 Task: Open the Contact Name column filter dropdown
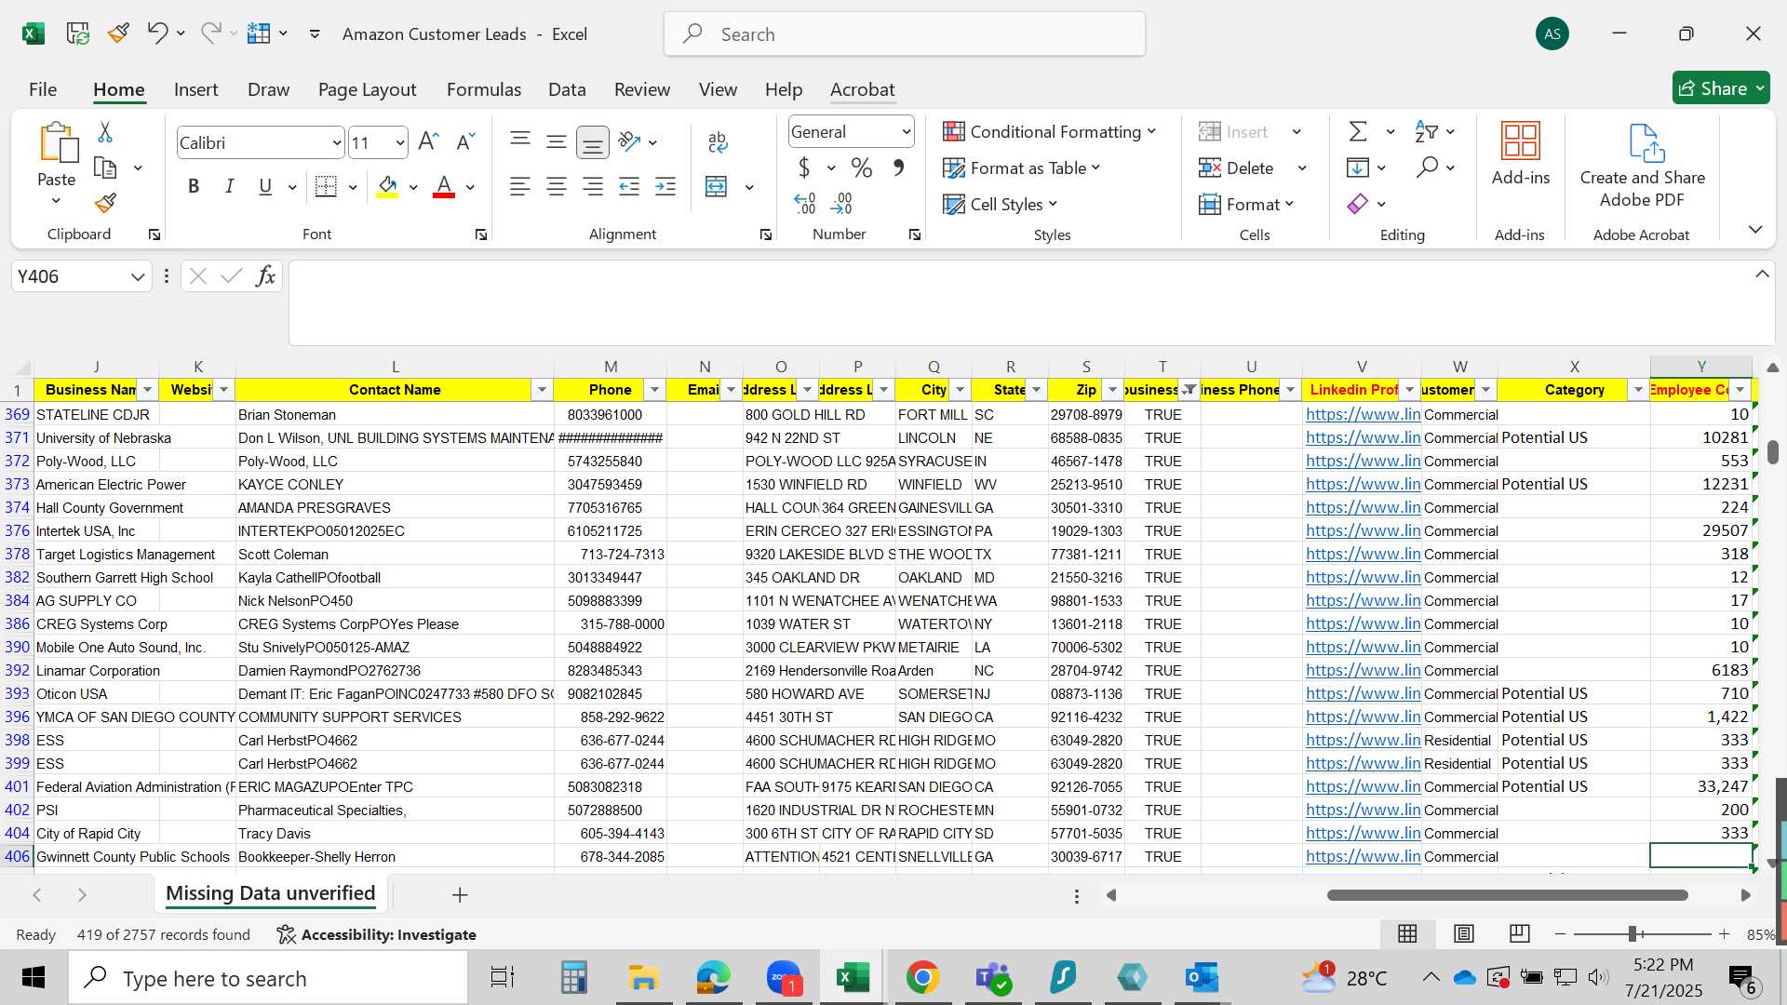click(x=542, y=390)
